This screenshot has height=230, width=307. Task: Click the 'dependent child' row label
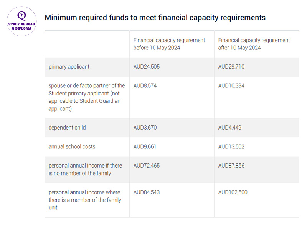point(67,128)
